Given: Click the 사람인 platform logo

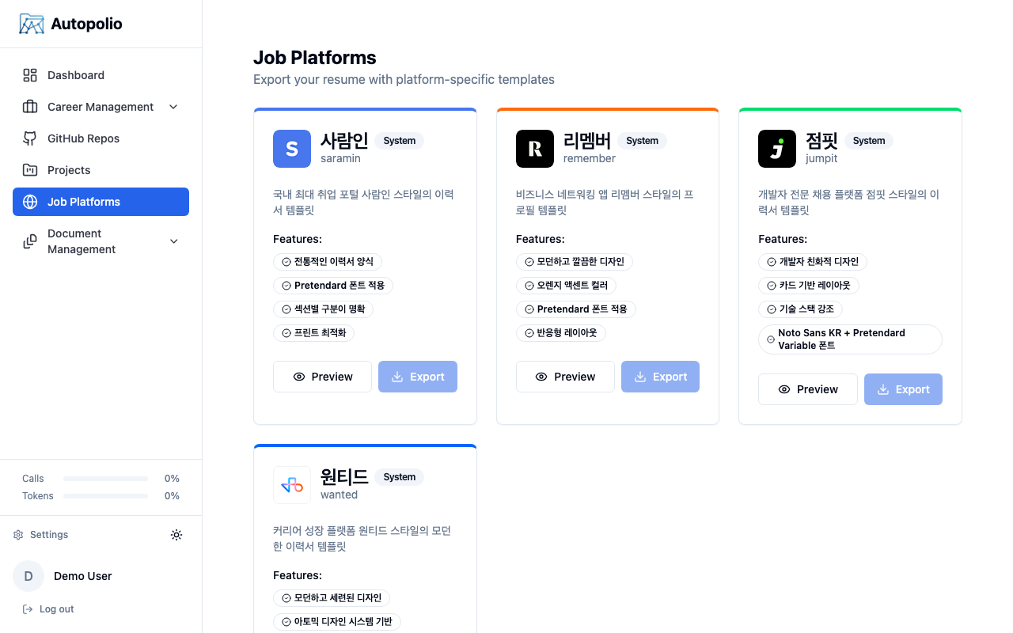Looking at the screenshot, I should tap(291, 149).
